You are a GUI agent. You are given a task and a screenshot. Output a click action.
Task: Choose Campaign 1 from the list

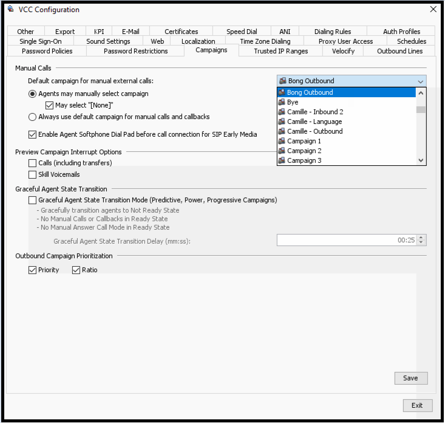346,141
